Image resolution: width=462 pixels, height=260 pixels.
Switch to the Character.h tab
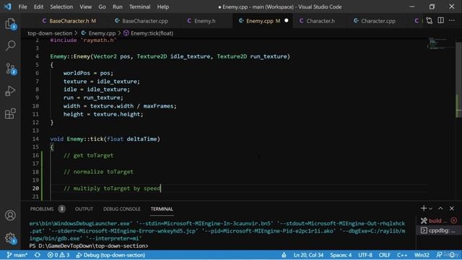317,21
